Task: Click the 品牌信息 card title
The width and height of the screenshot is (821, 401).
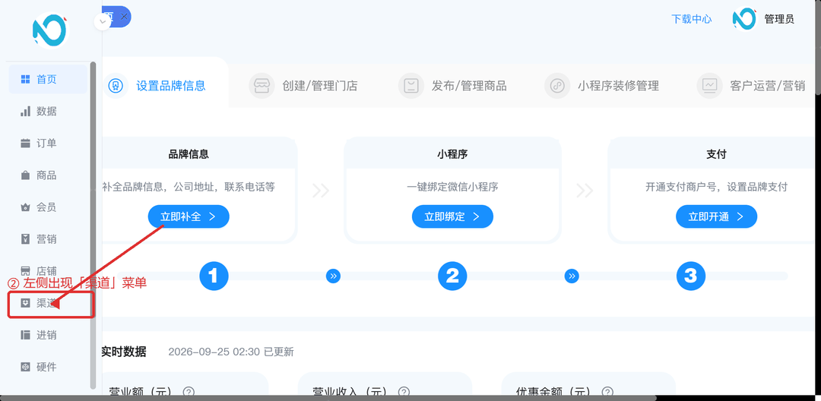Action: click(x=189, y=154)
